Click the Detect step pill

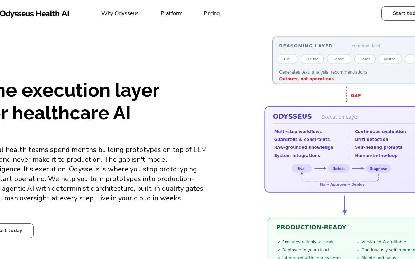339,169
